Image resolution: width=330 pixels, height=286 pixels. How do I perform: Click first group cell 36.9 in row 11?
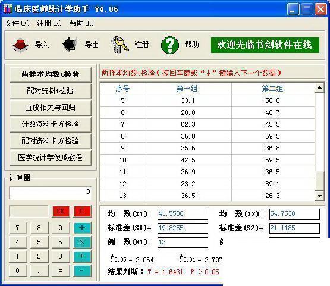pyautogui.click(x=188, y=172)
